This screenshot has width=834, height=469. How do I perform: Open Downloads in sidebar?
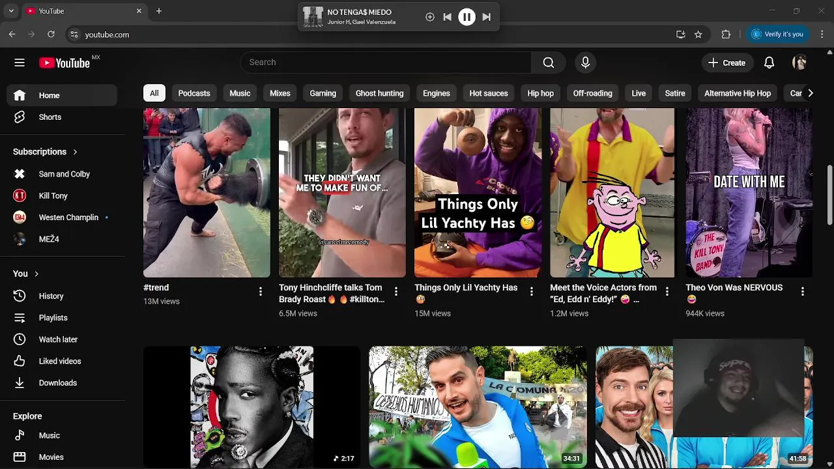click(62, 383)
